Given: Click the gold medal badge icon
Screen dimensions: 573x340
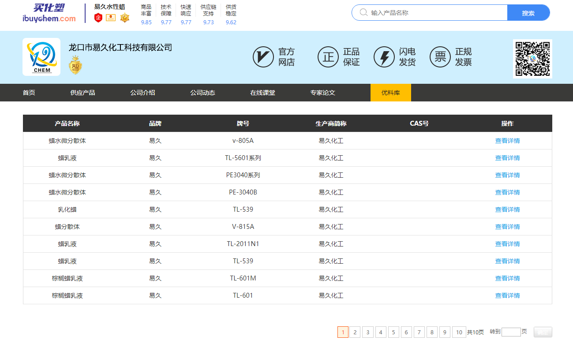Looking at the screenshot, I should click(x=125, y=18).
